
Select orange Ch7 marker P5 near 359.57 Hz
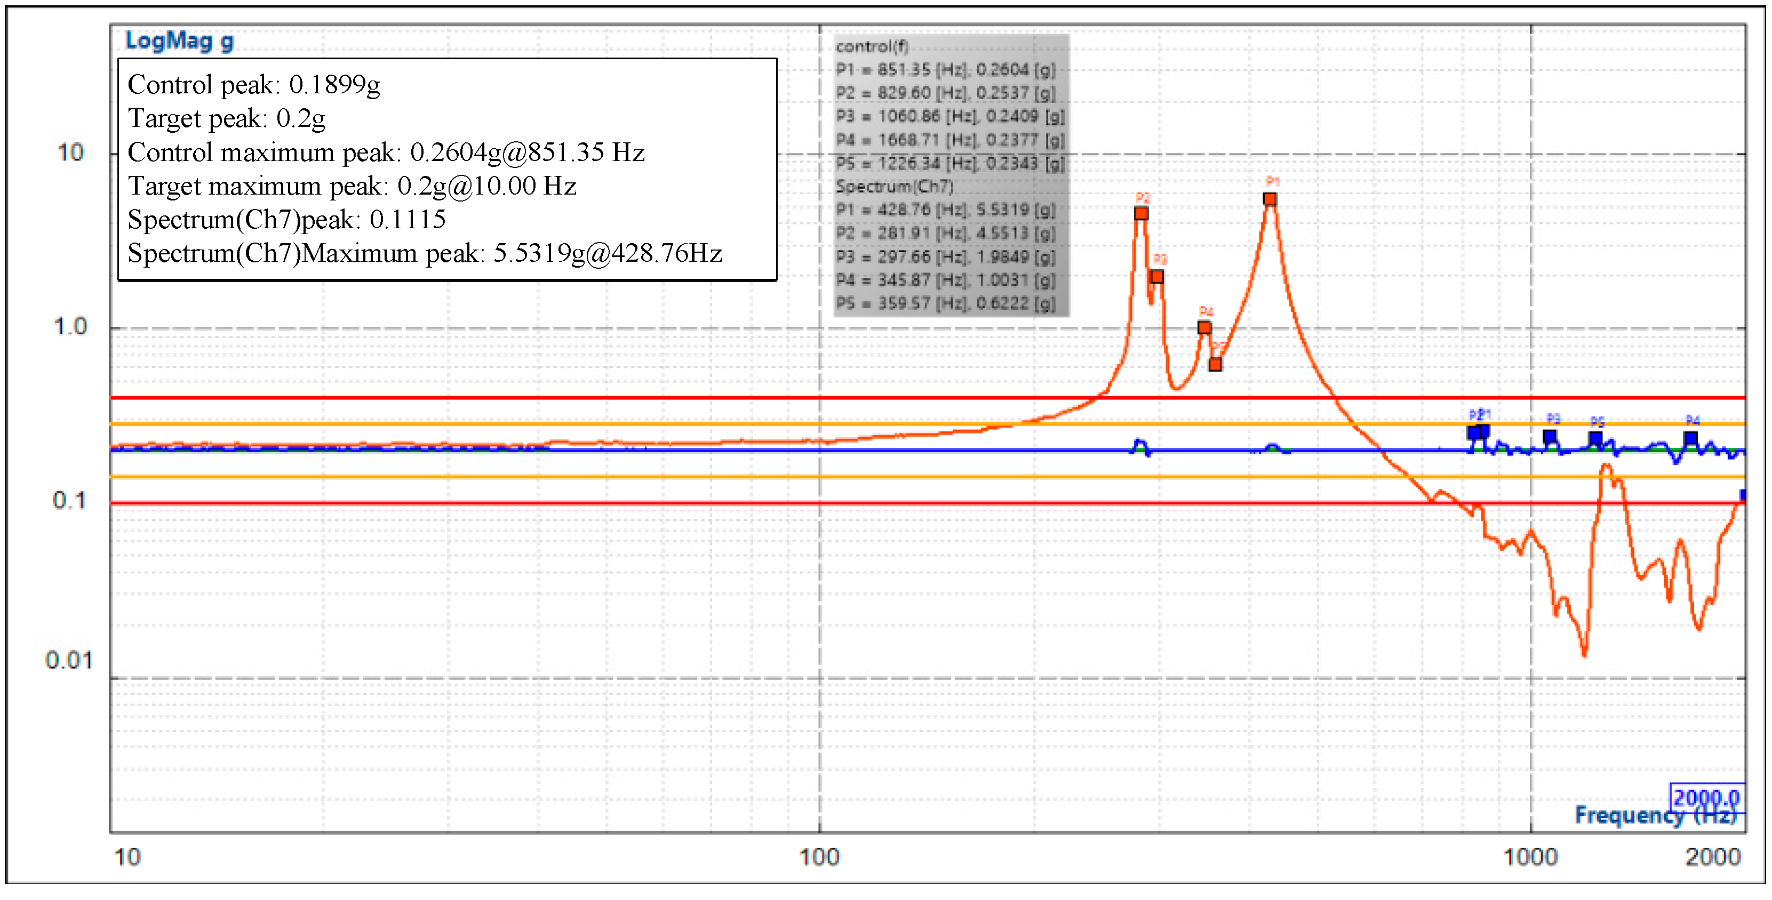(x=1216, y=364)
